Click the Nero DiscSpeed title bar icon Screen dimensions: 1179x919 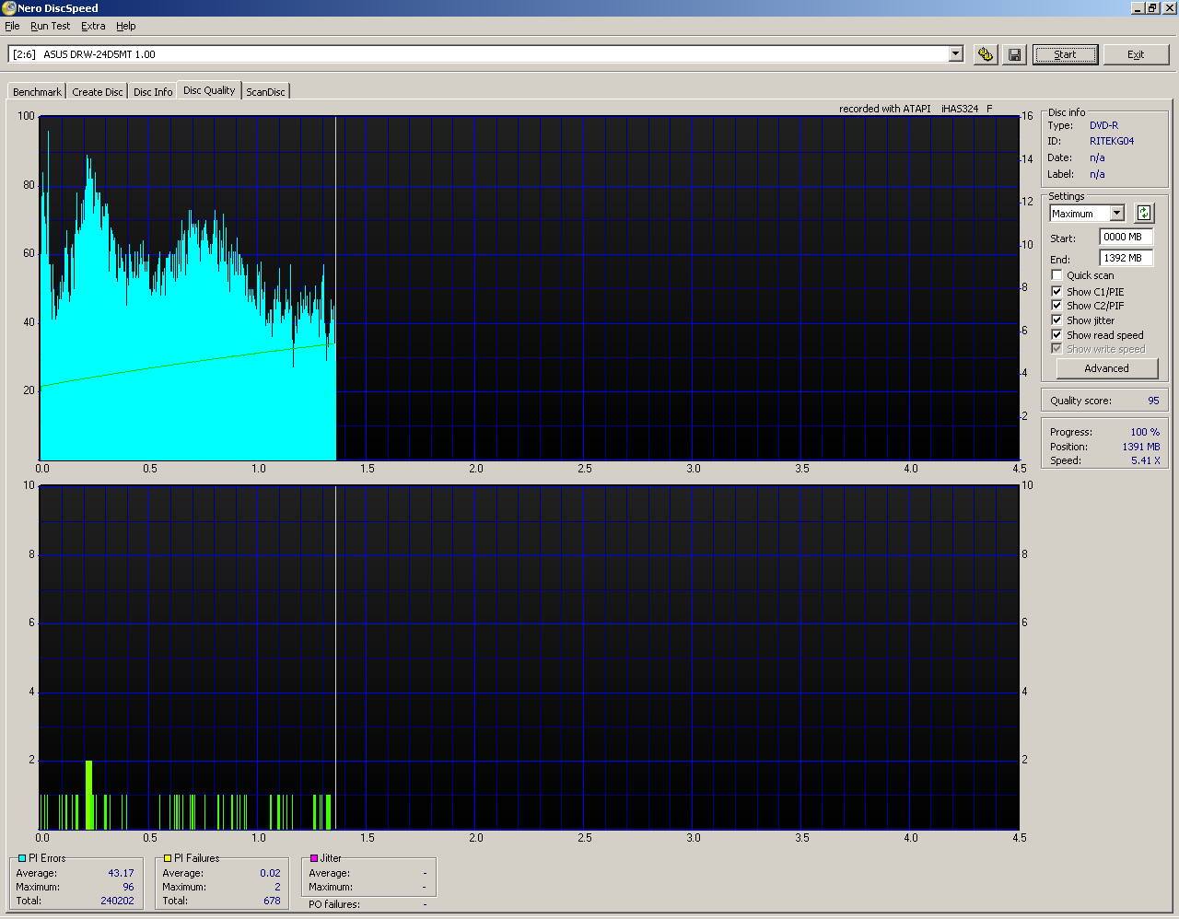coord(8,8)
